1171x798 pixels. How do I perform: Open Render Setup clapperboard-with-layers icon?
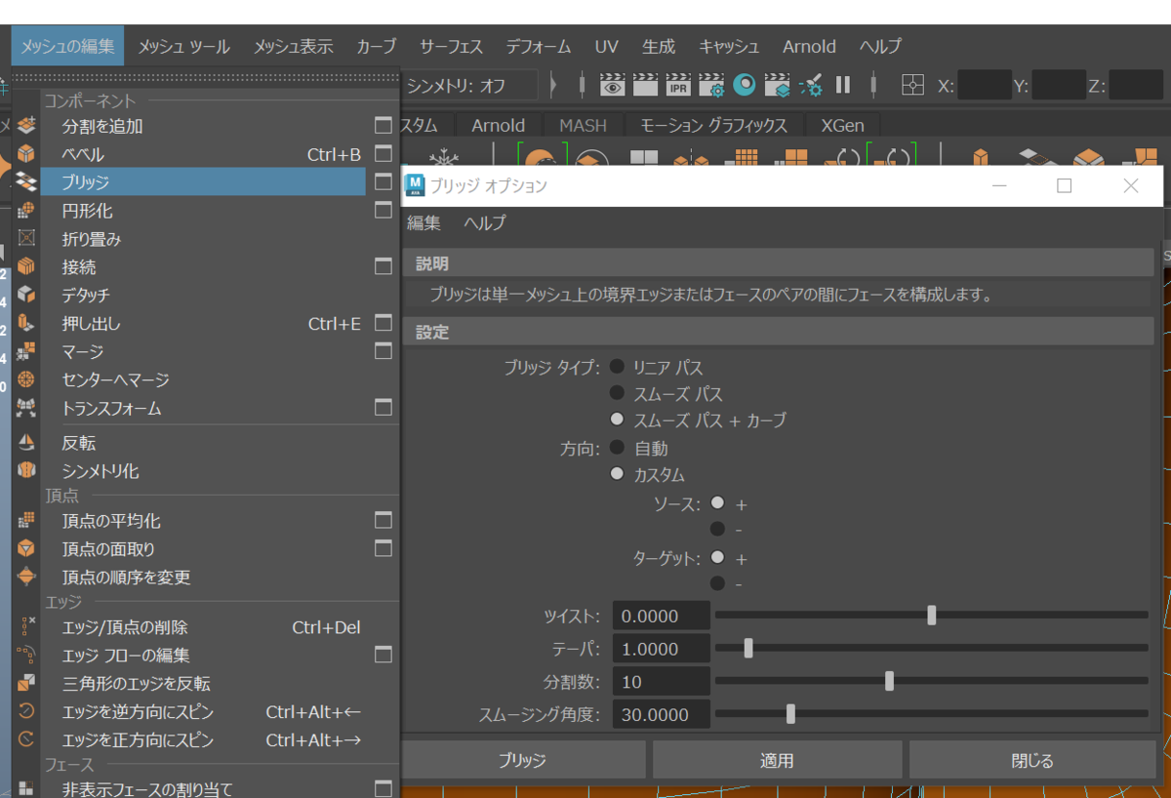point(778,85)
